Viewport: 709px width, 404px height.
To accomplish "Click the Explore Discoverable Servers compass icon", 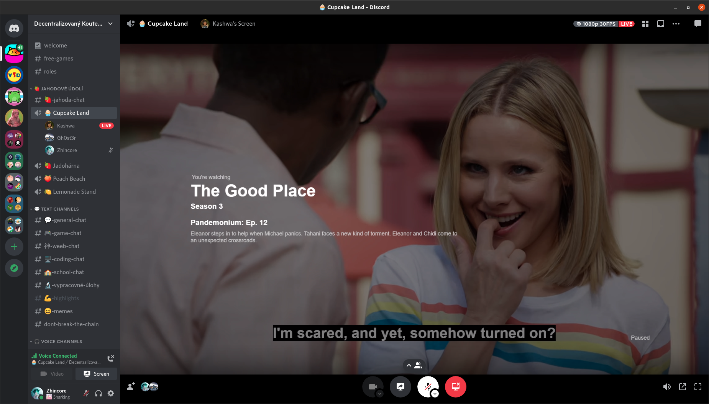I will click(x=14, y=268).
